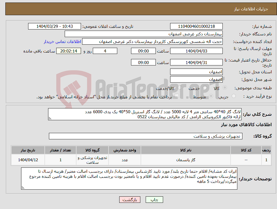
Task: Click the price validity time 09:00 field
Action: [x=143, y=62]
